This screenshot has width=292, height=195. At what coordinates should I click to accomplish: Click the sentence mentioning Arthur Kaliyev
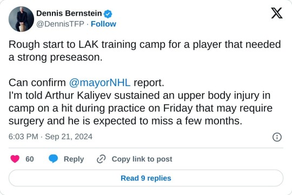coord(141,108)
